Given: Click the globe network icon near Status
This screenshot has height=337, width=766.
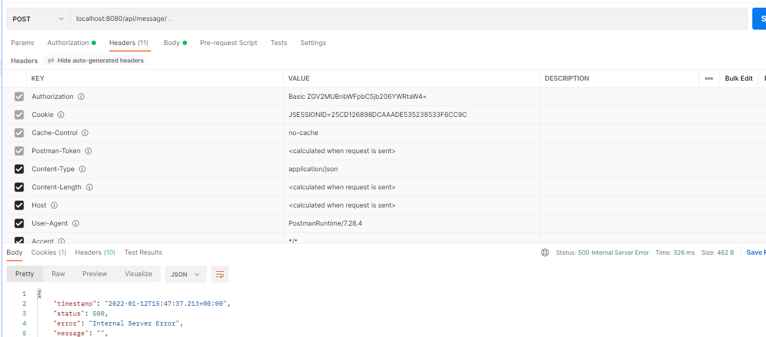Looking at the screenshot, I should coord(545,252).
